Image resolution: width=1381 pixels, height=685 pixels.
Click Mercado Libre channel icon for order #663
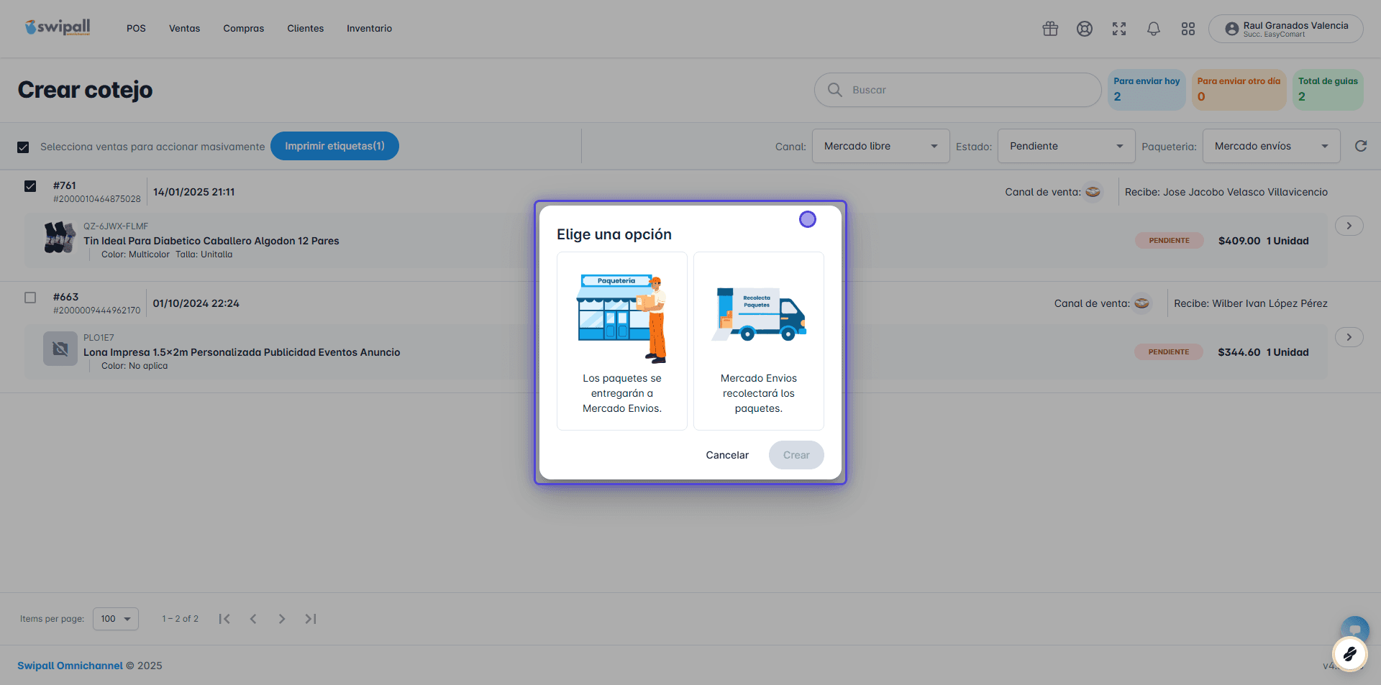[x=1141, y=303]
